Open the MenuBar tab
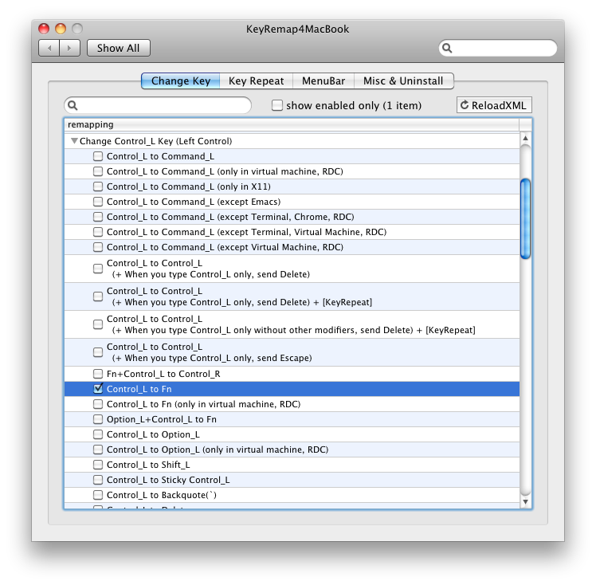The image size is (596, 585). [x=323, y=81]
